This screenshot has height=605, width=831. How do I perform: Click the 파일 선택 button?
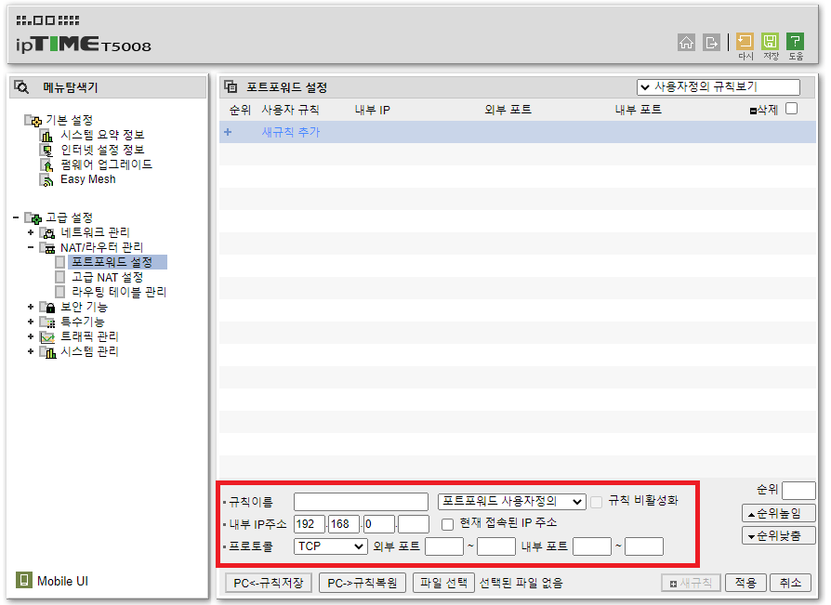443,583
